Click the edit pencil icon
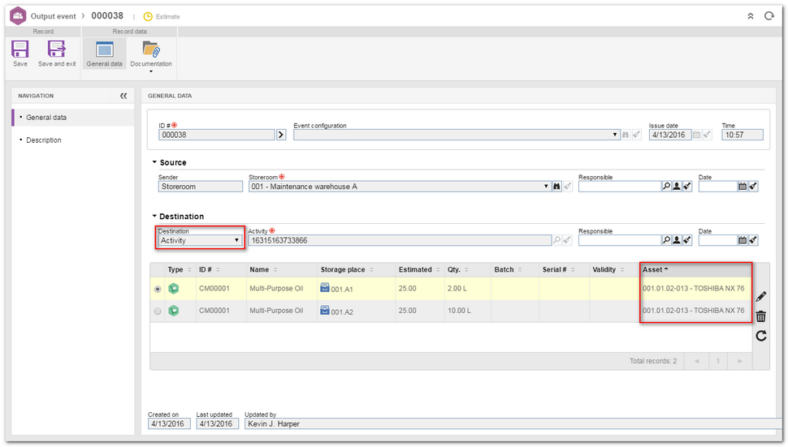This screenshot has height=447, width=788. pyautogui.click(x=761, y=296)
